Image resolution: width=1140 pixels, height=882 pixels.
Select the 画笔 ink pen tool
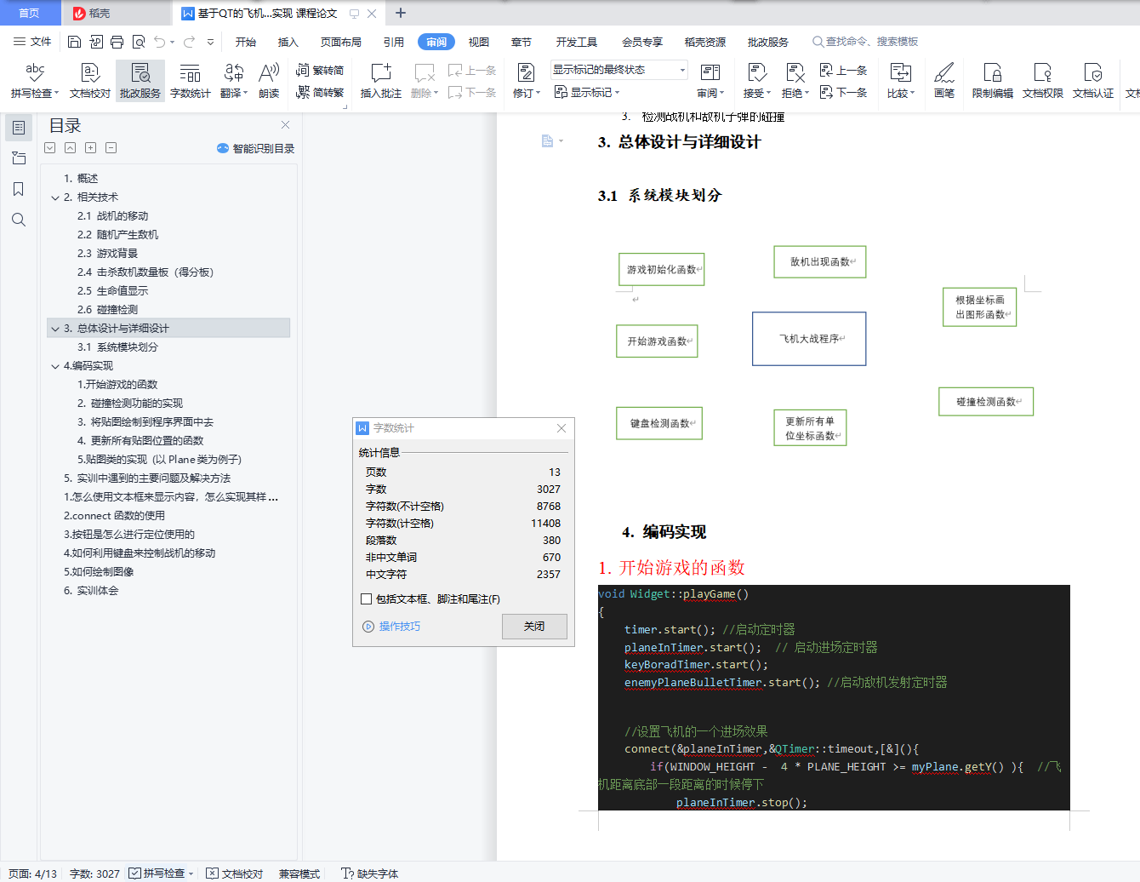coord(944,81)
